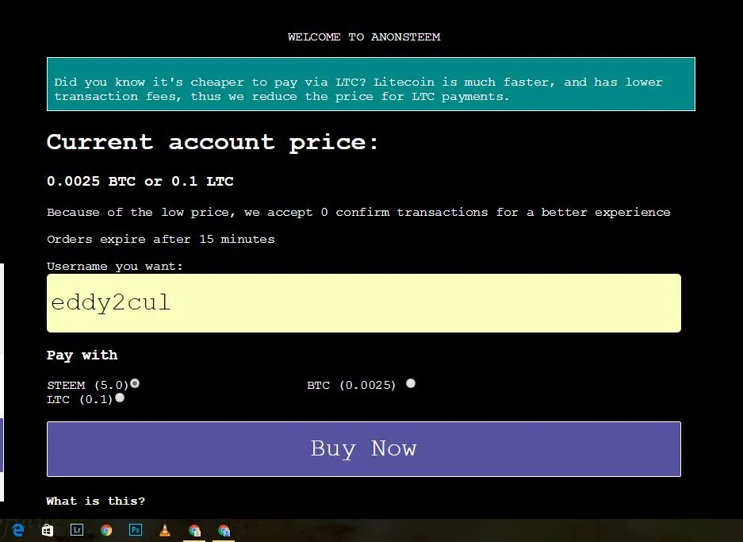743x542 pixels.
Task: Click the 'What is this?' heading
Action: coord(96,502)
